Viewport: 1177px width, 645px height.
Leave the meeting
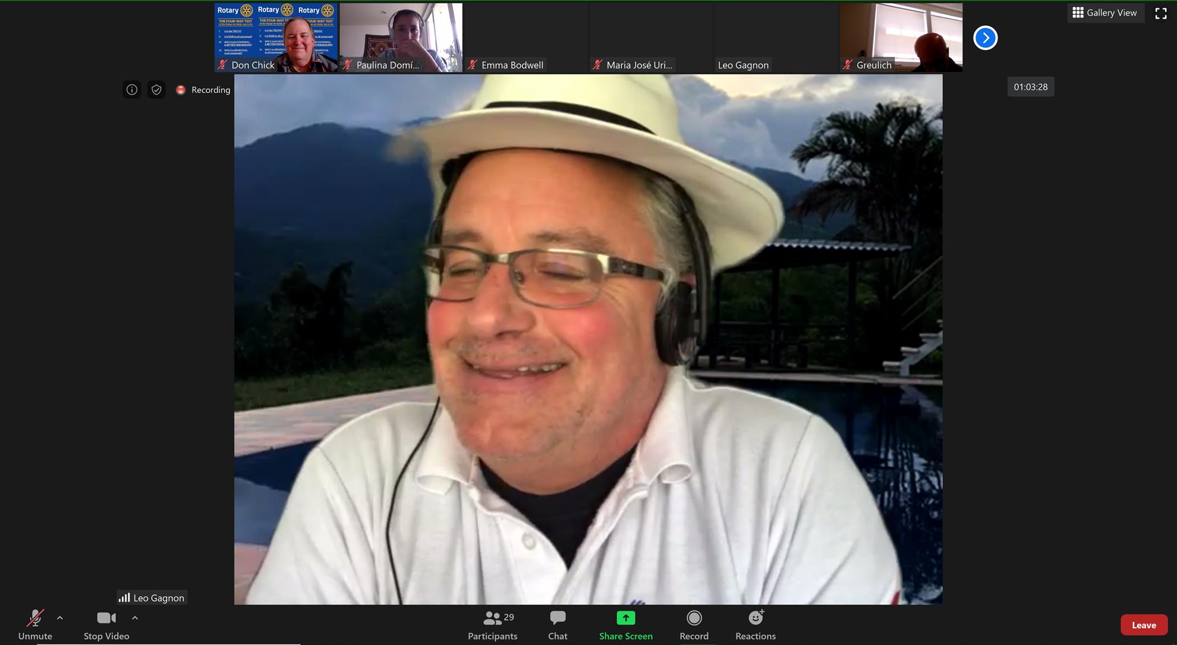click(x=1143, y=625)
